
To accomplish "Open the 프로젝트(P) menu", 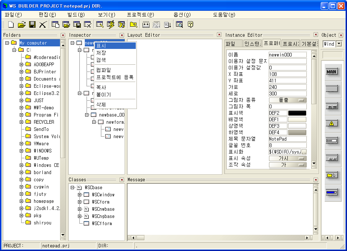I will [140, 15].
